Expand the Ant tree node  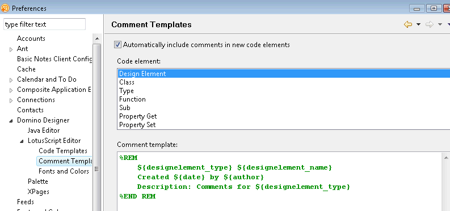(x=11, y=49)
